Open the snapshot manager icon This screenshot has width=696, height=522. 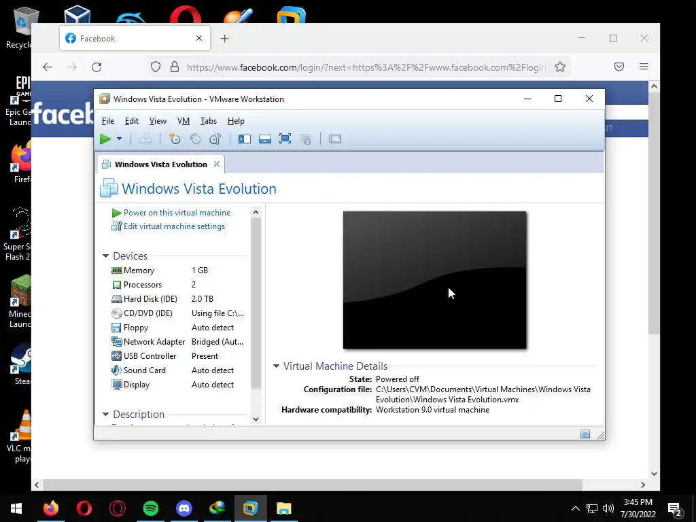215,139
